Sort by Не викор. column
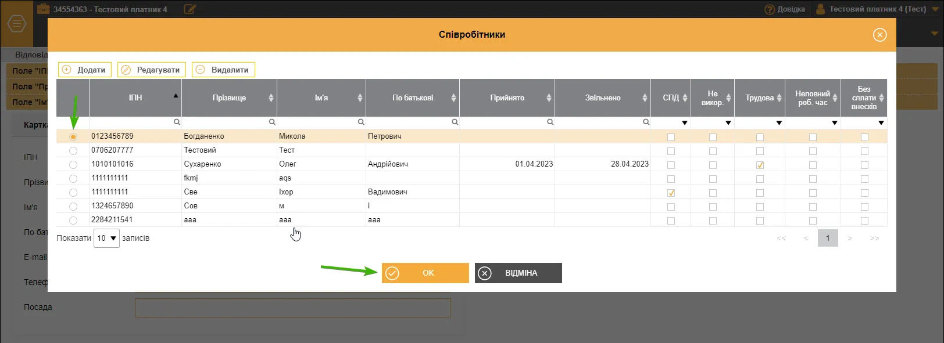 pos(728,98)
